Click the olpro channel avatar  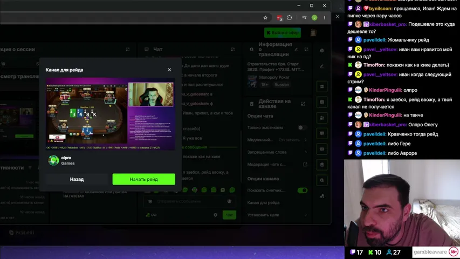coord(53,160)
